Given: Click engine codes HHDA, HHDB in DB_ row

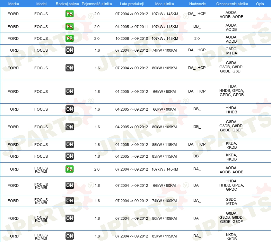Looking at the screenshot, I should (x=231, y=110).
